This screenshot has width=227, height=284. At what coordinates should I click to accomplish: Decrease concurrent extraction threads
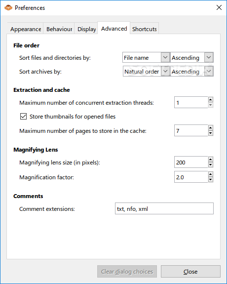(x=211, y=105)
